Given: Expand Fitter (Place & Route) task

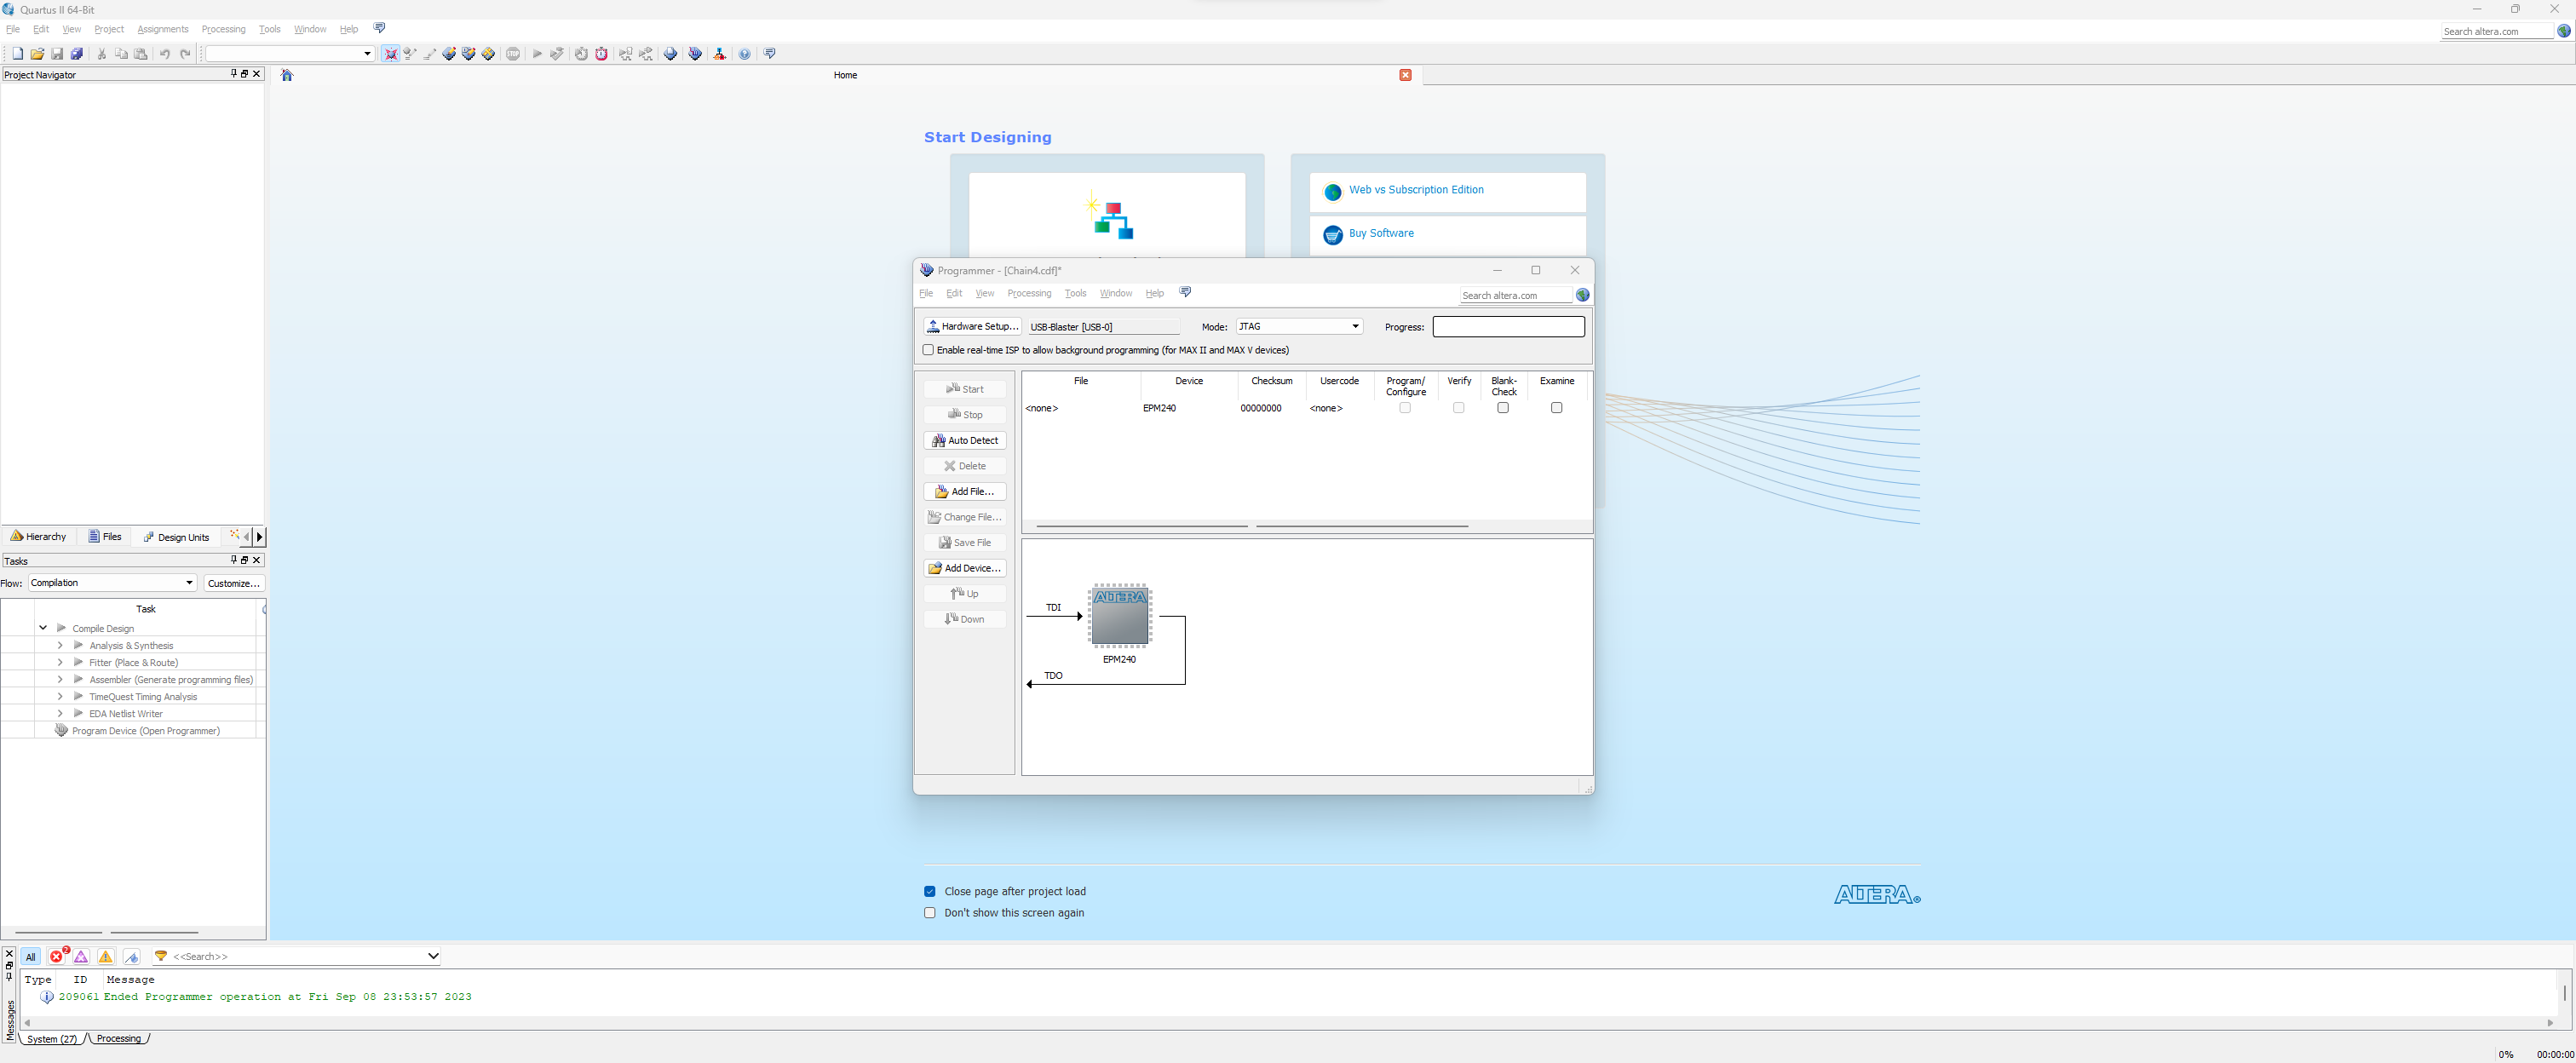Looking at the screenshot, I should (60, 662).
